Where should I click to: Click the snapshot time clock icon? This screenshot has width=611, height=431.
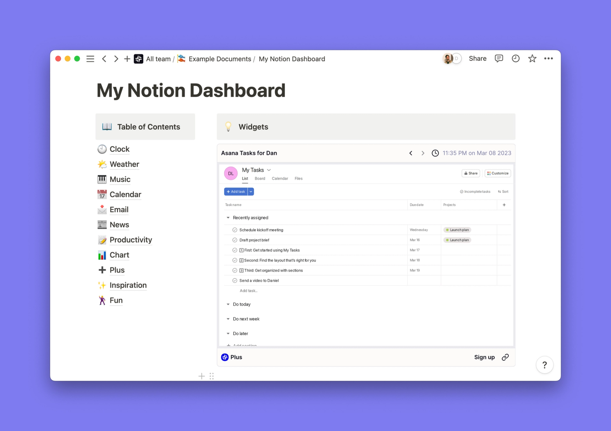[x=435, y=153]
